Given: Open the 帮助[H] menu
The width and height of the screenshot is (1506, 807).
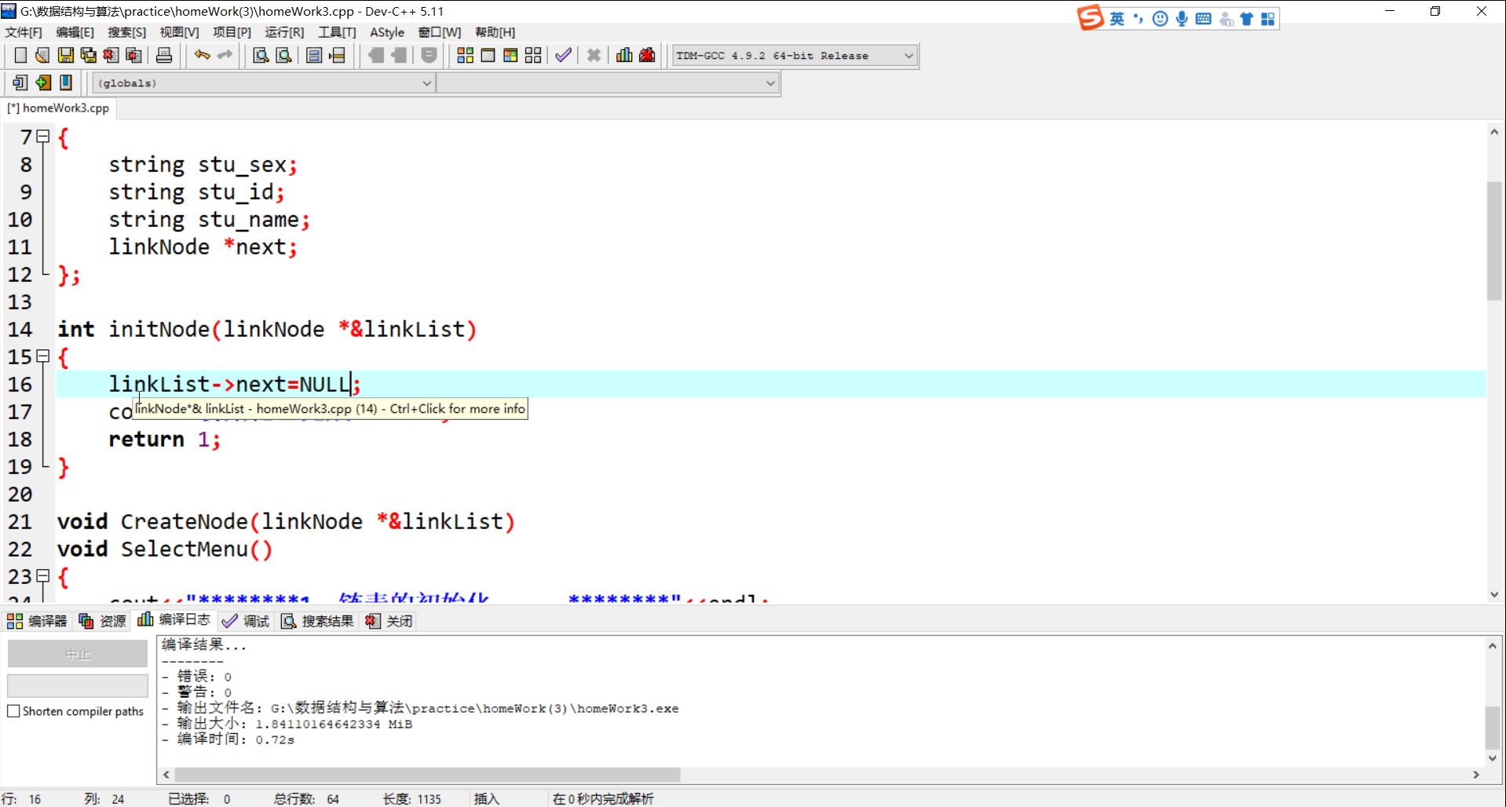Looking at the screenshot, I should tap(495, 32).
